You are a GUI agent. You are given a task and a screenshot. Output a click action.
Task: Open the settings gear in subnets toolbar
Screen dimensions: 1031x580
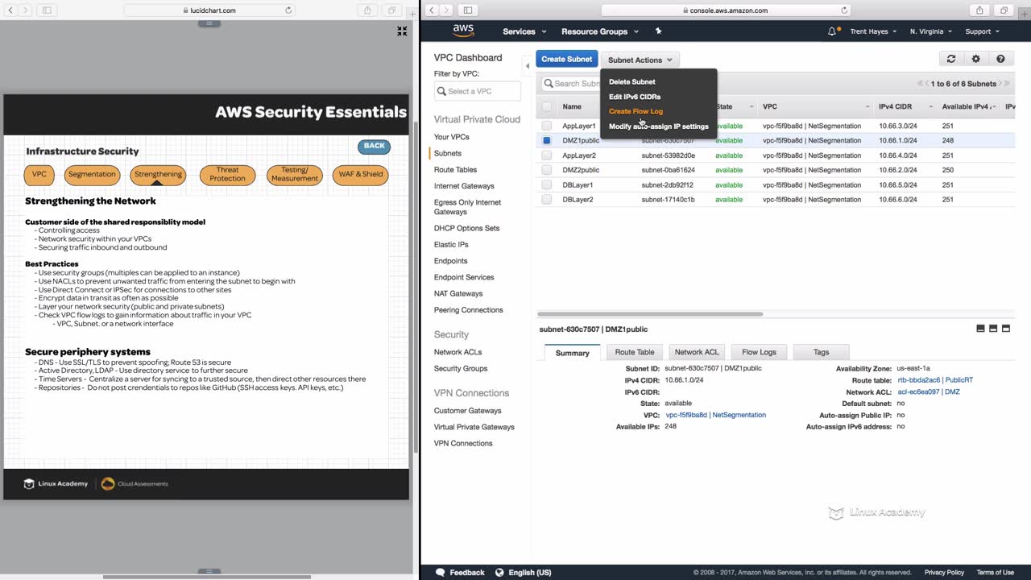pos(975,59)
